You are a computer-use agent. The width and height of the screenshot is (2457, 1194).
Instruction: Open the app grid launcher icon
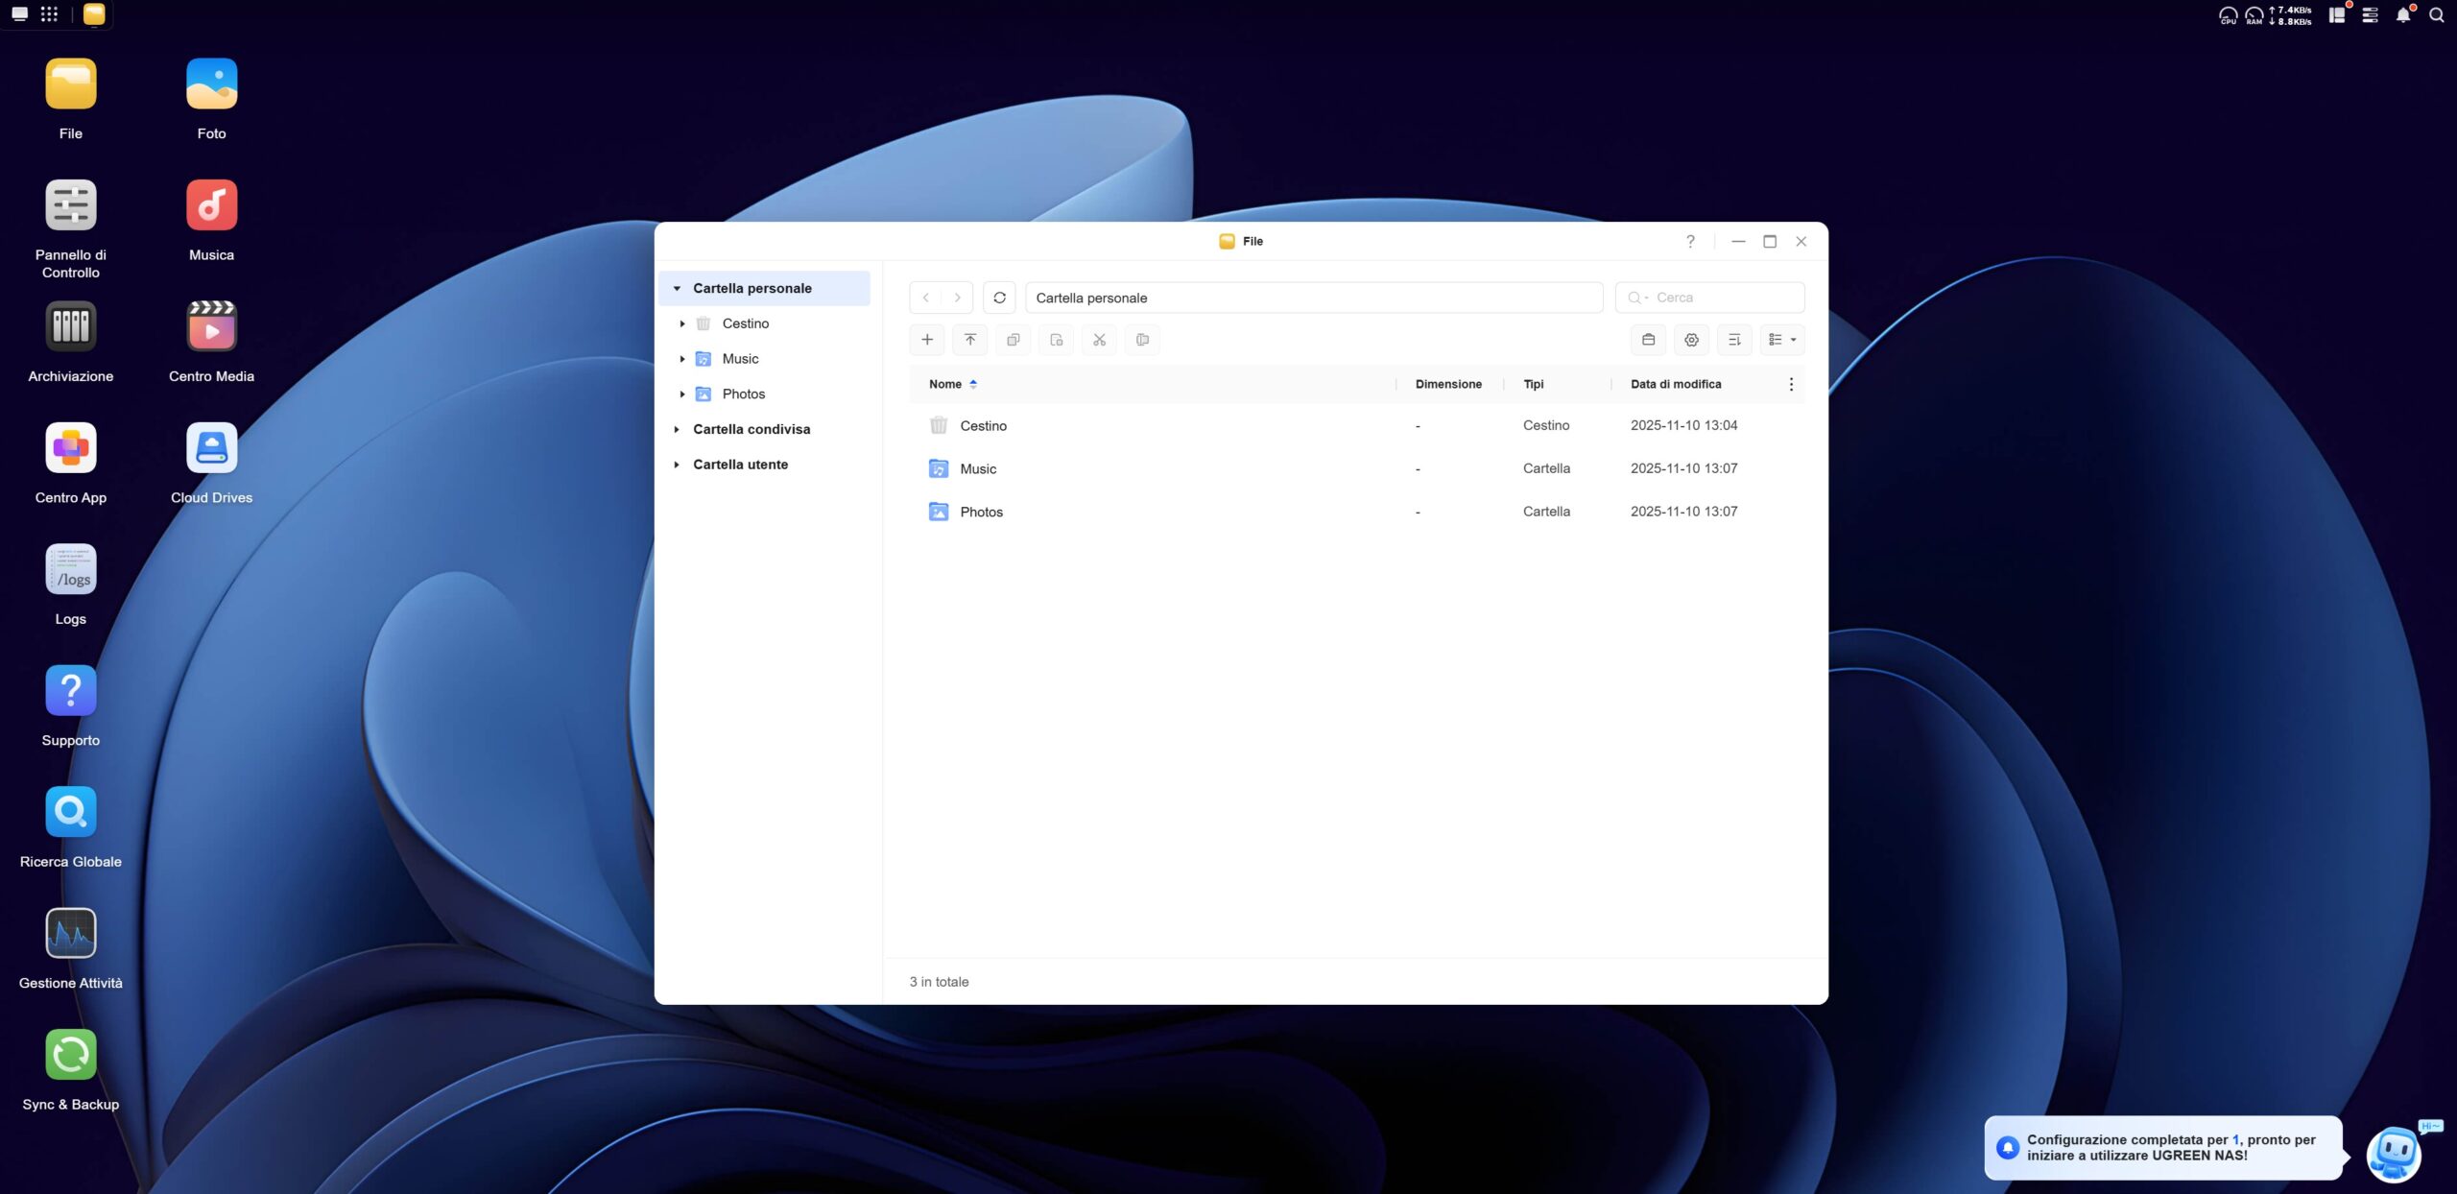point(49,14)
